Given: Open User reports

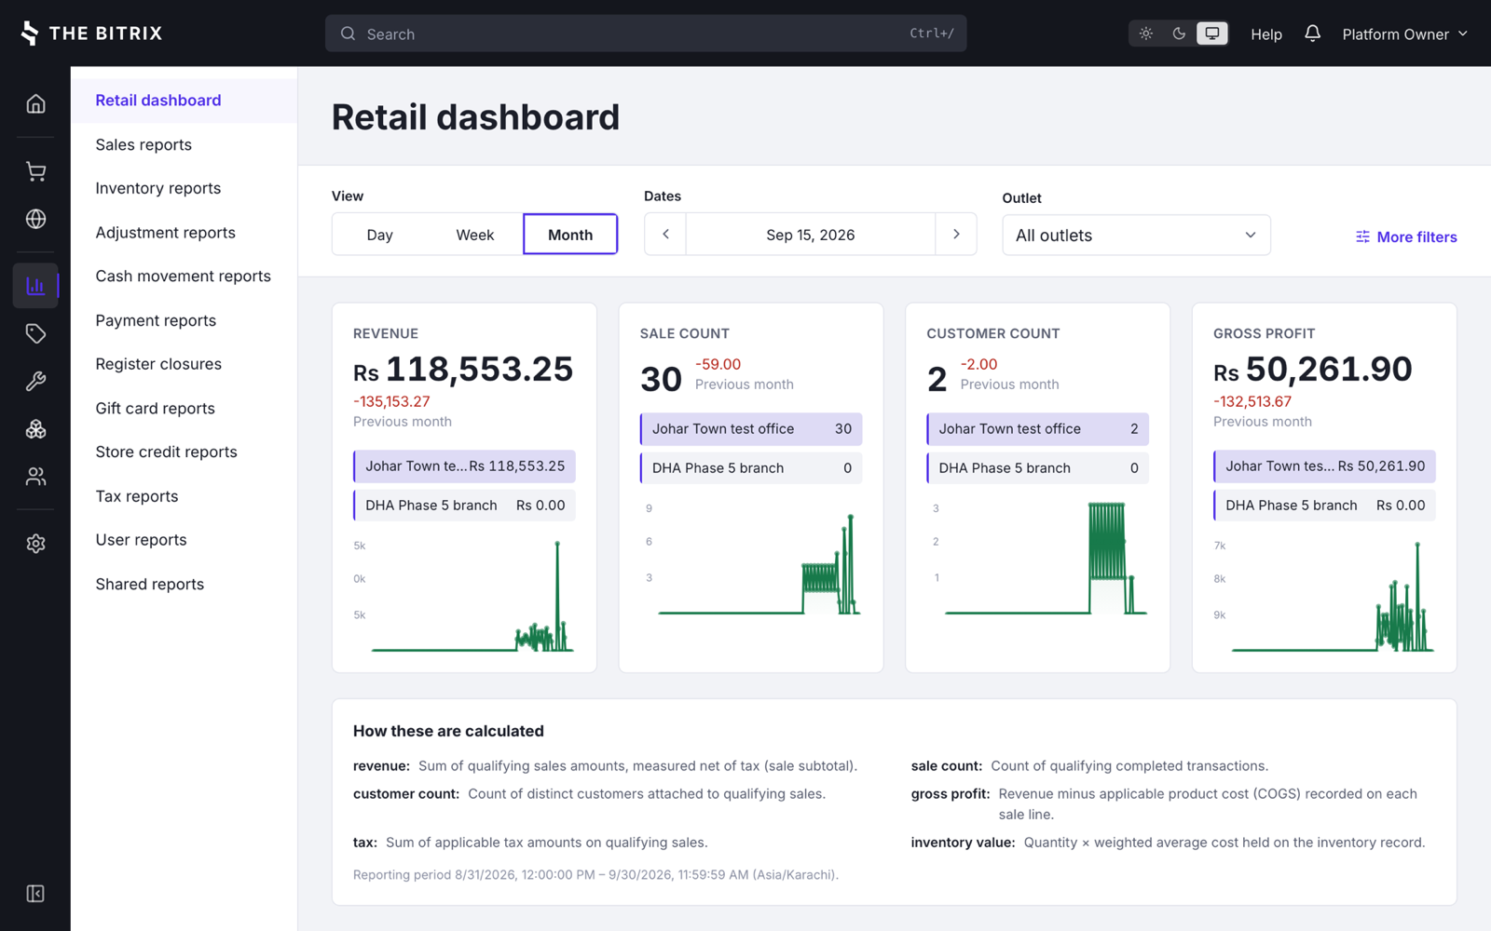Looking at the screenshot, I should coord(185,540).
